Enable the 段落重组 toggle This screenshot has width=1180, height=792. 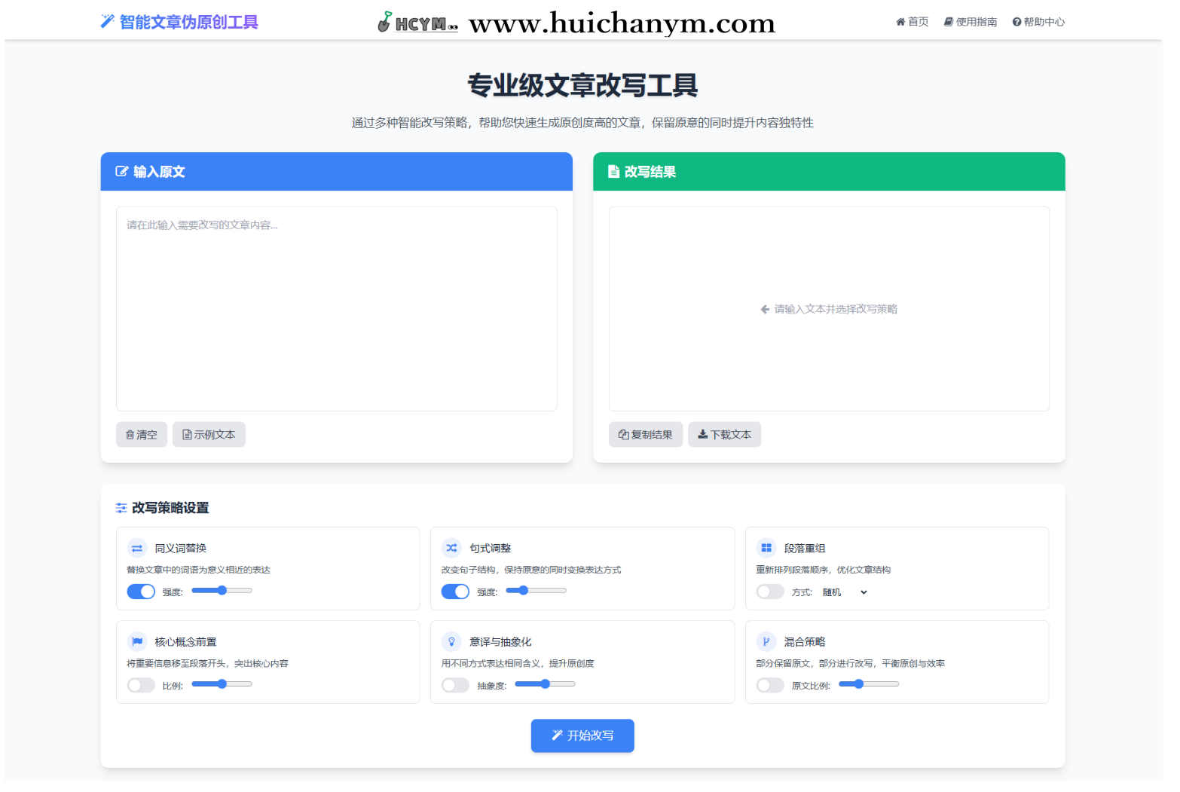click(769, 592)
